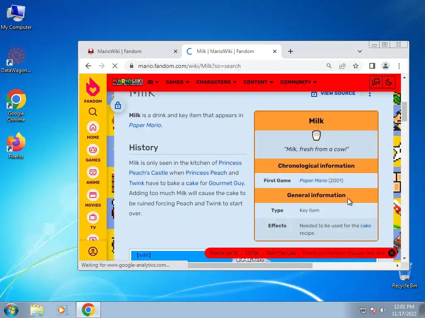Click Join Fan Lab in red bar
The width and height of the screenshot is (425, 318).
(281, 253)
